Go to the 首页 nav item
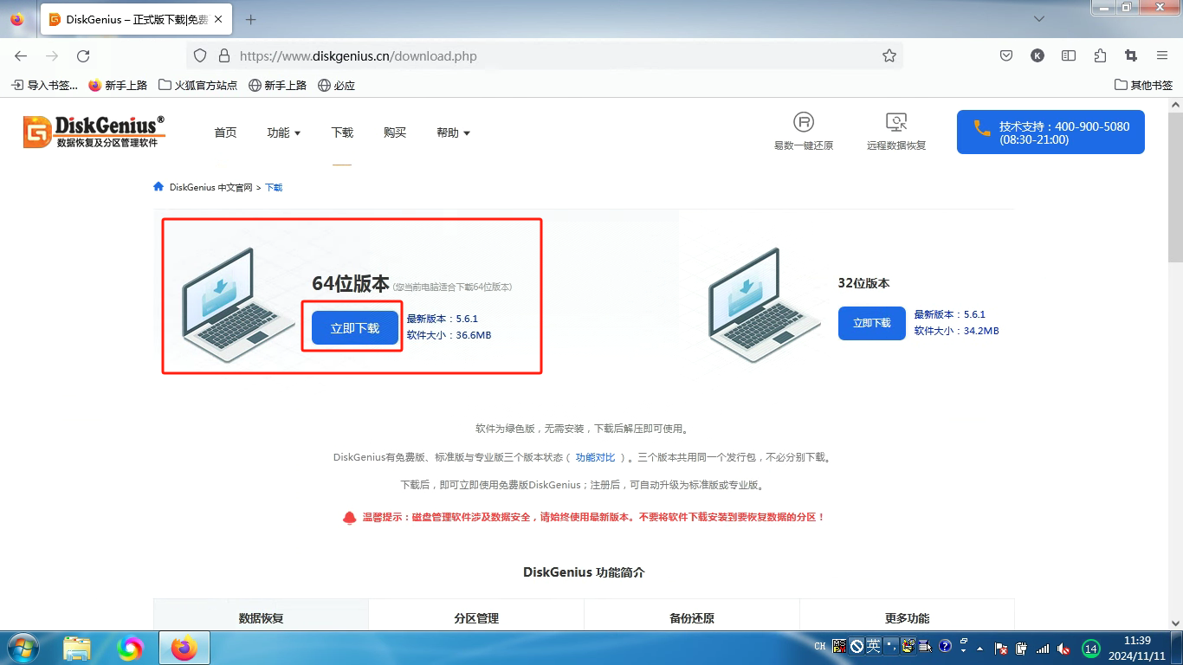The height and width of the screenshot is (665, 1183). [x=225, y=132]
